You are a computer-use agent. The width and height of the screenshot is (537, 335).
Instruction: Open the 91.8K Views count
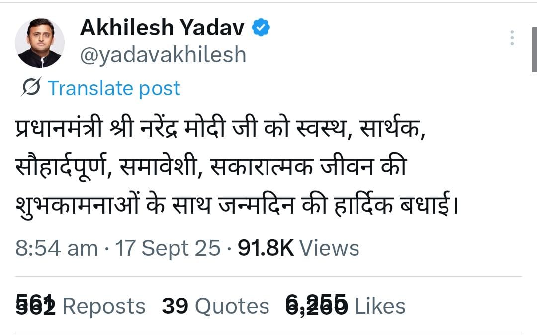pos(266,248)
